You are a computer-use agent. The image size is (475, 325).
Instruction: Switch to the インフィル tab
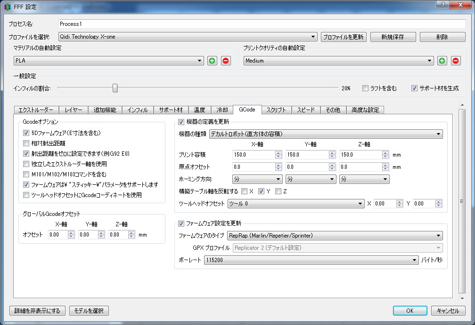138,110
